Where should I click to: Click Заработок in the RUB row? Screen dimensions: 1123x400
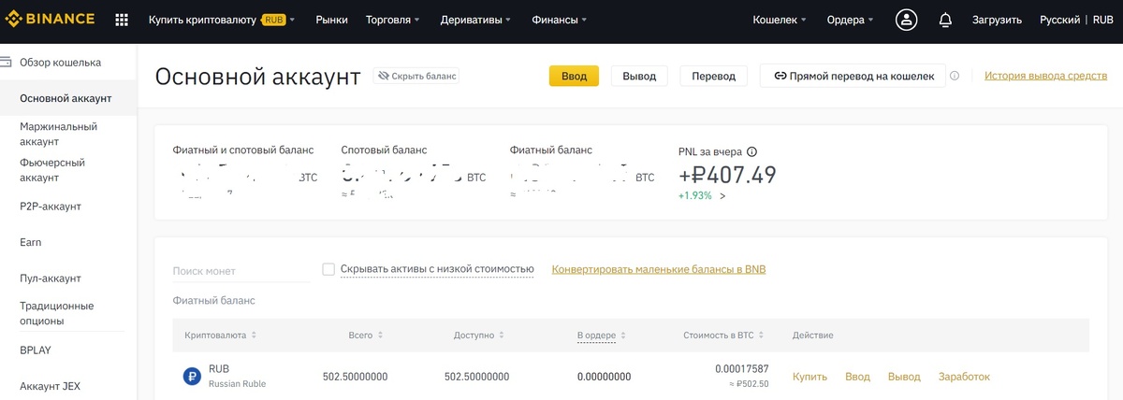pyautogui.click(x=964, y=377)
